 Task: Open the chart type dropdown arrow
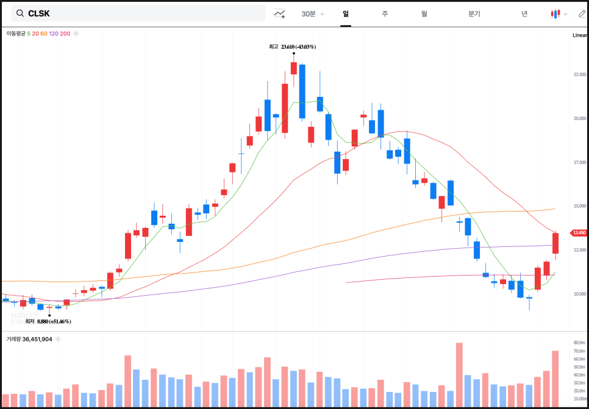tap(565, 13)
